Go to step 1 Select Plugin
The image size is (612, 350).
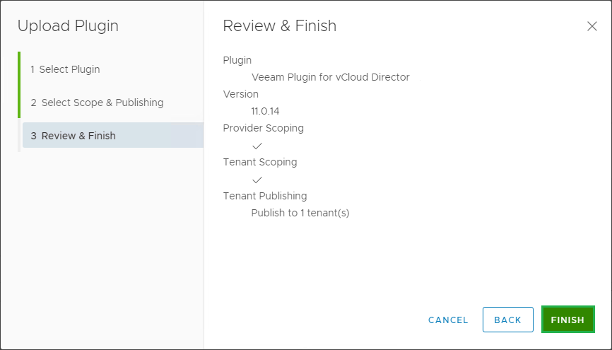pos(65,69)
